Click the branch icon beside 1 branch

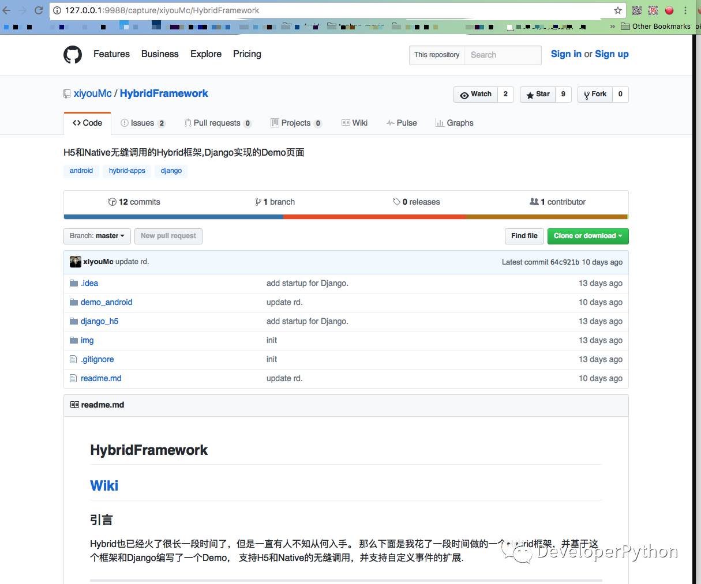[x=258, y=202]
